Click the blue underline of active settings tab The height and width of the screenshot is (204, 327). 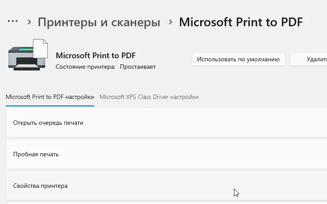(50, 106)
